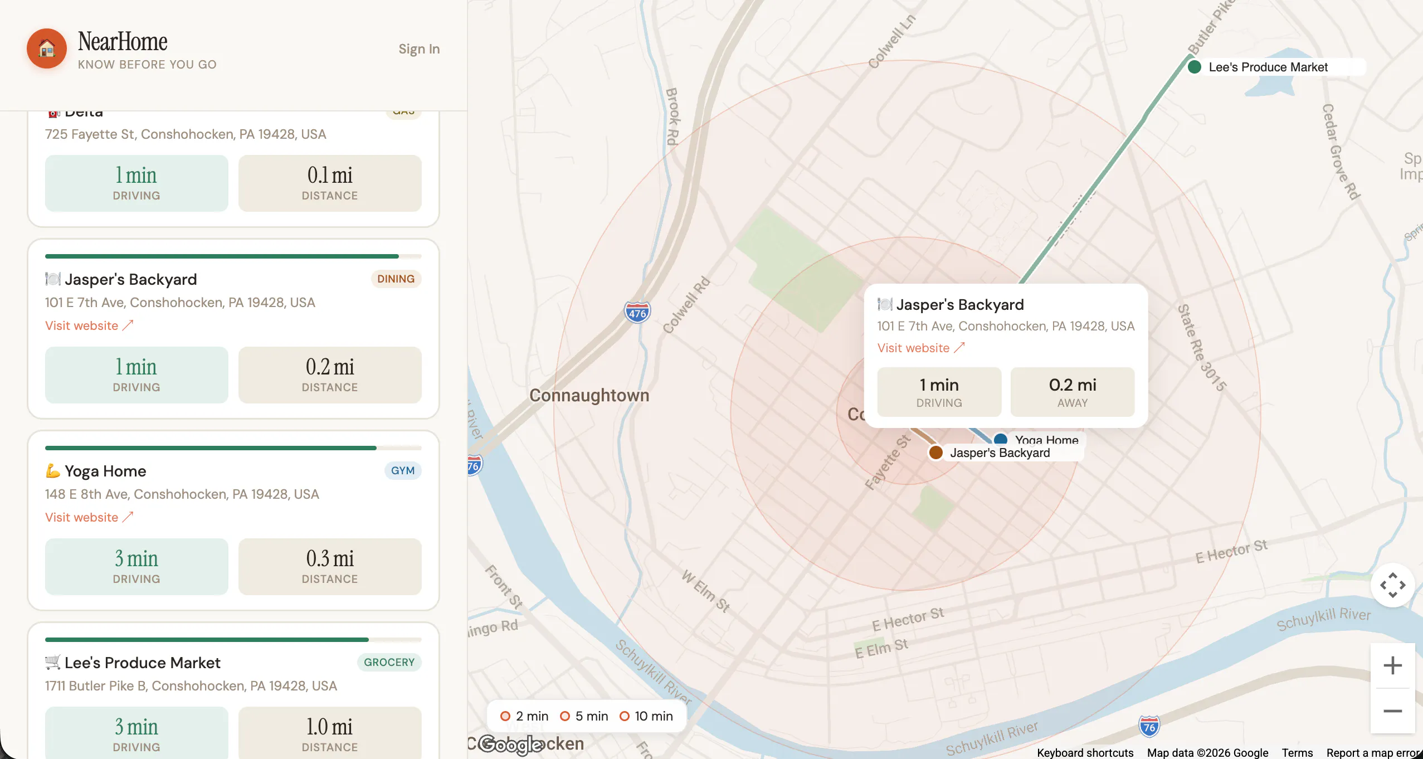Image resolution: width=1423 pixels, height=759 pixels.
Task: Click the Lee's Produce Market map label
Action: (x=1268, y=67)
